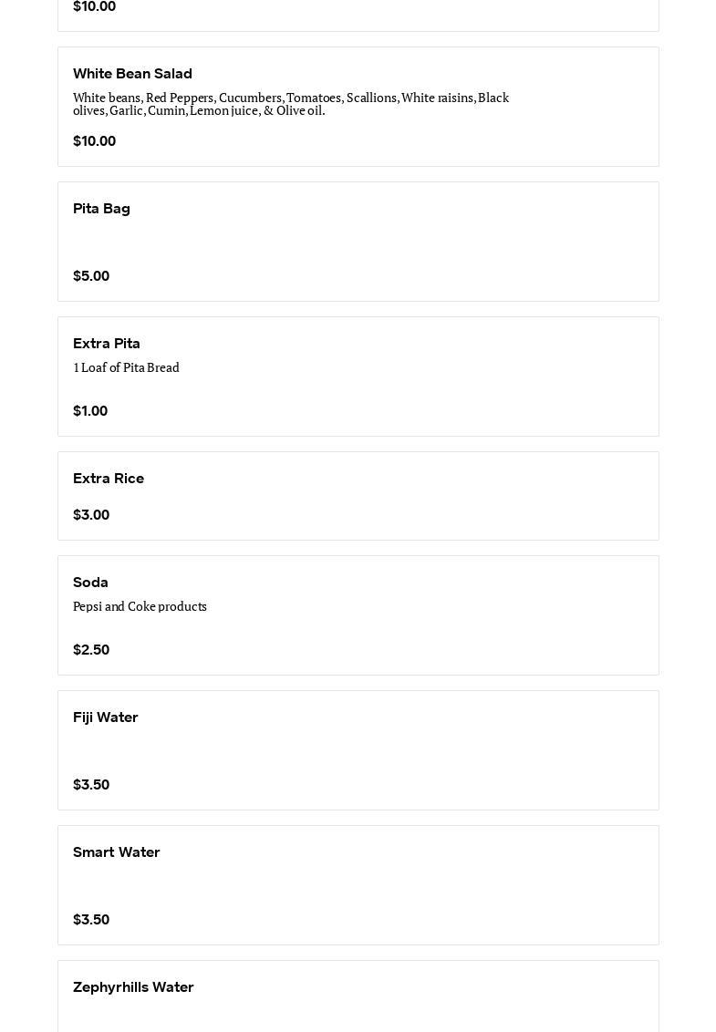
Task: Click the $10.00 price above White Bean Salad card
Action: click(94, 7)
